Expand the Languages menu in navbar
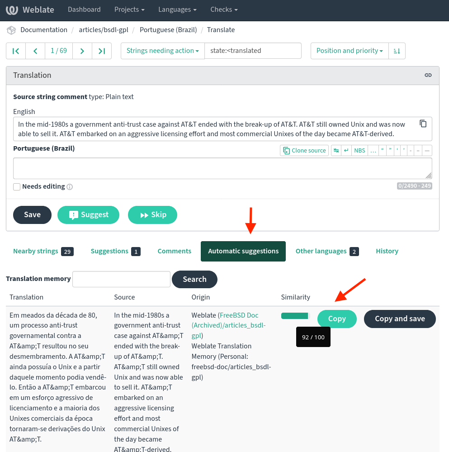The width and height of the screenshot is (449, 452). click(177, 10)
